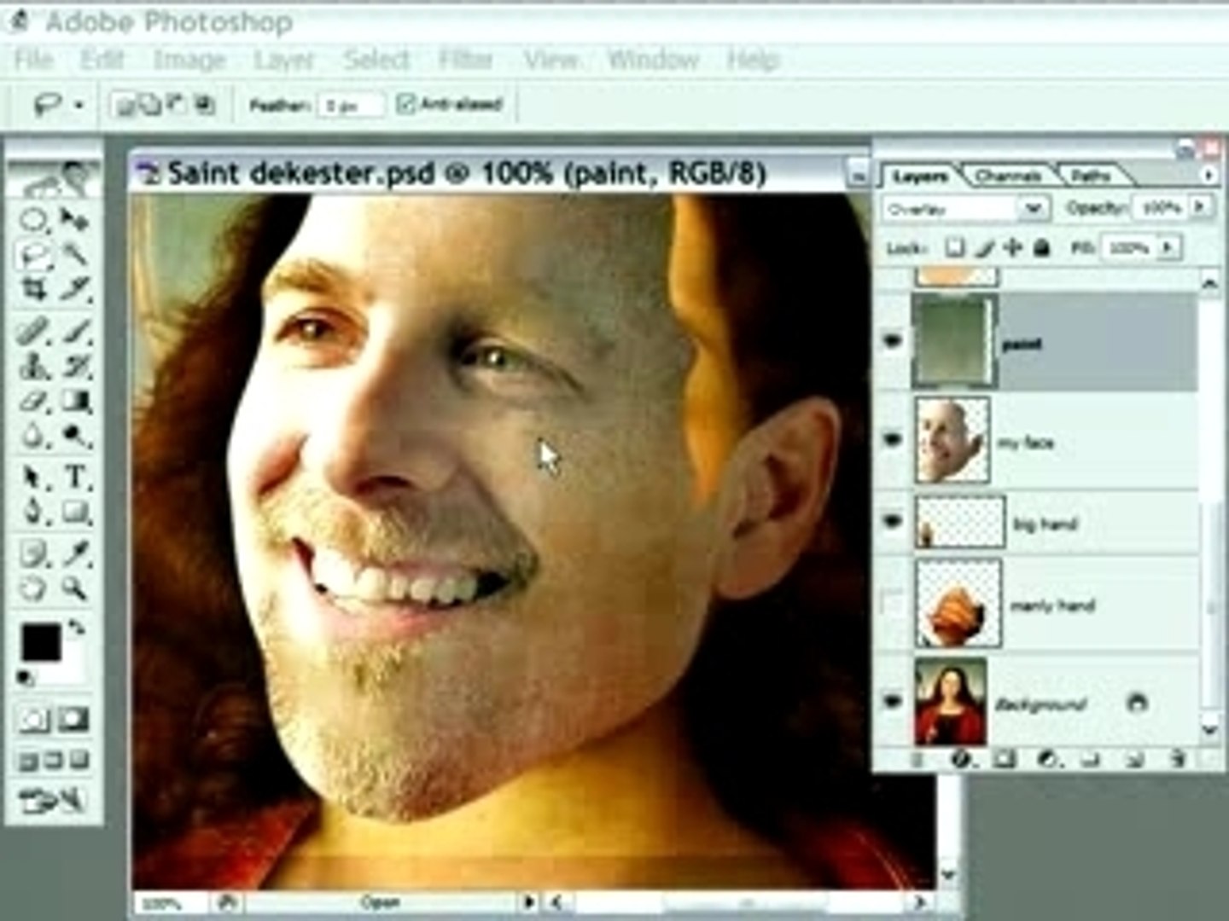The height and width of the screenshot is (921, 1229).
Task: Open the Fill slider arrow
Action: (1168, 247)
